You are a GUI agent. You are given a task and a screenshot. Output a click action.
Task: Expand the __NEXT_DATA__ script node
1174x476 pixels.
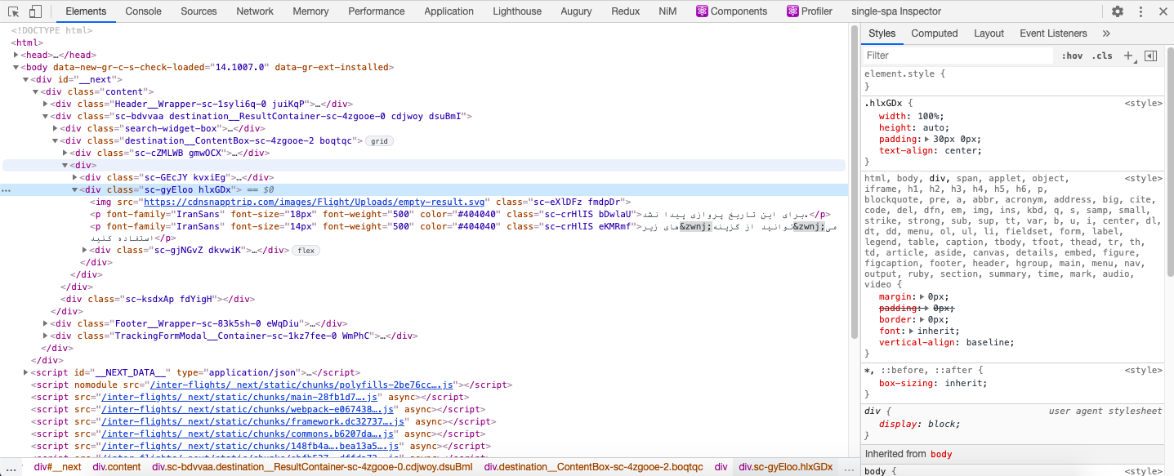click(x=26, y=372)
